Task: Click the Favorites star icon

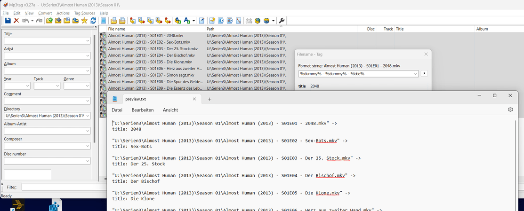Action: click(x=84, y=21)
